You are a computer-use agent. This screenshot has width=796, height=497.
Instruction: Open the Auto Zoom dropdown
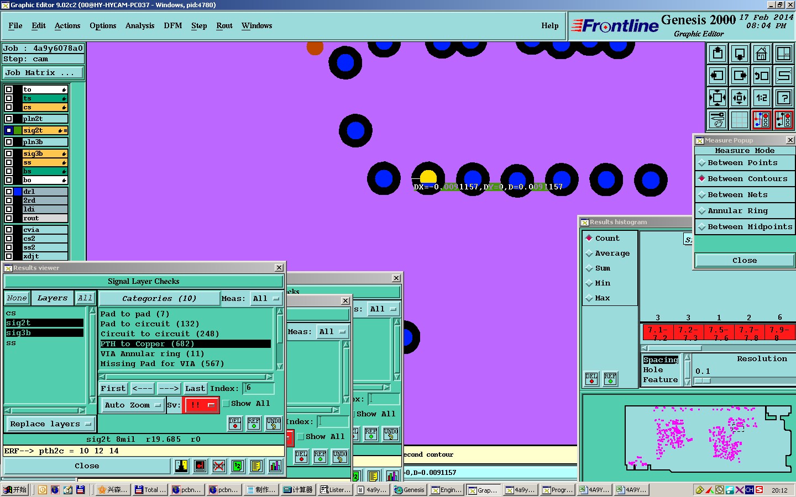133,405
